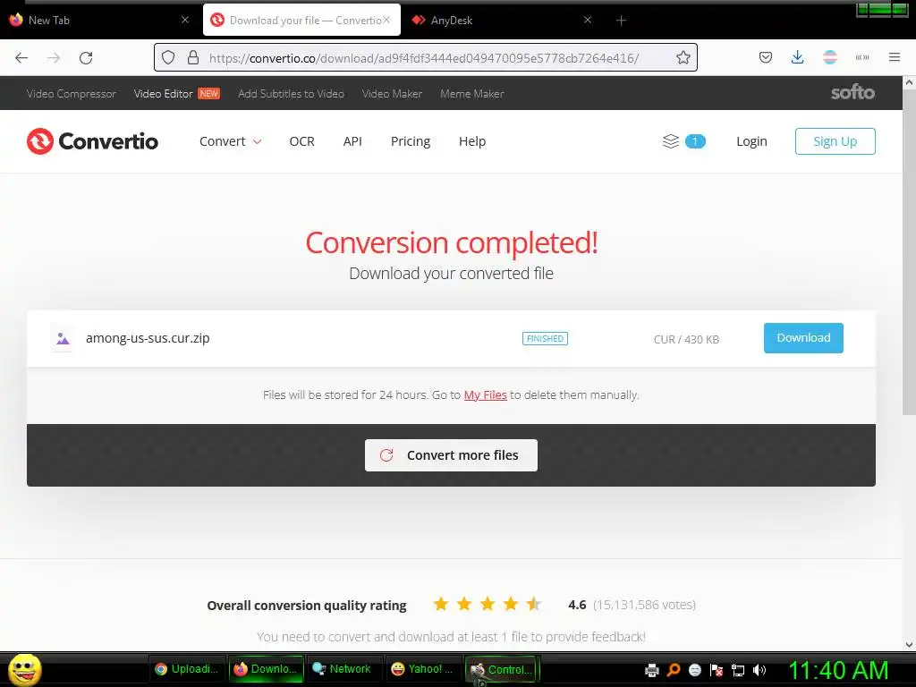916x687 pixels.
Task: Click the address bar URL field
Action: (423, 58)
